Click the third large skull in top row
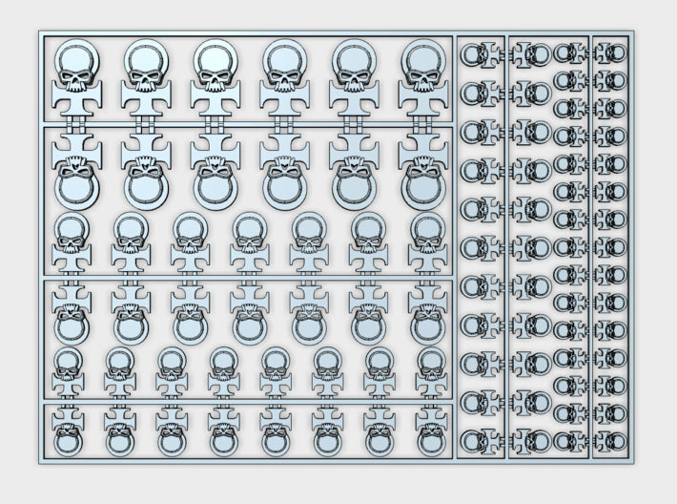The width and height of the screenshot is (677, 504). tap(215, 72)
